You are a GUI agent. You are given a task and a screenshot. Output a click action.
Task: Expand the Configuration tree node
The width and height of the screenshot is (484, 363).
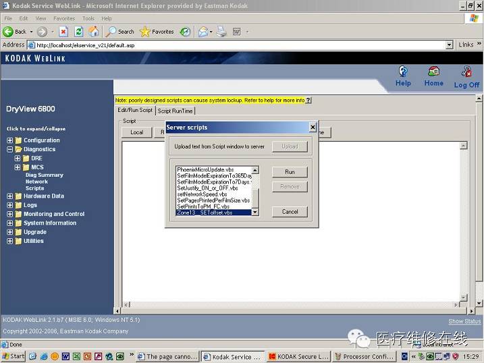tap(10, 140)
